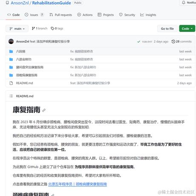
Task: Click the Issues circle-dot icon
Action: click(26, 14)
